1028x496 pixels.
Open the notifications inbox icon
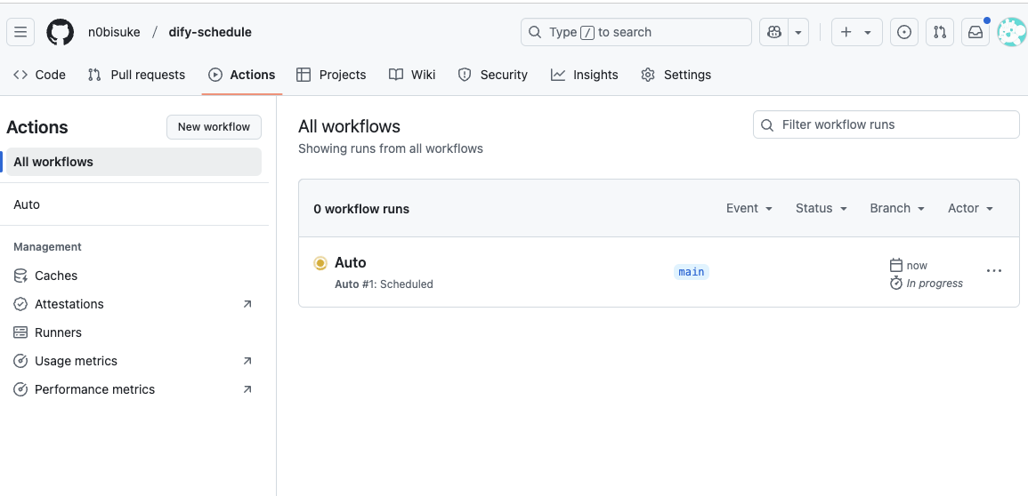pyautogui.click(x=975, y=32)
